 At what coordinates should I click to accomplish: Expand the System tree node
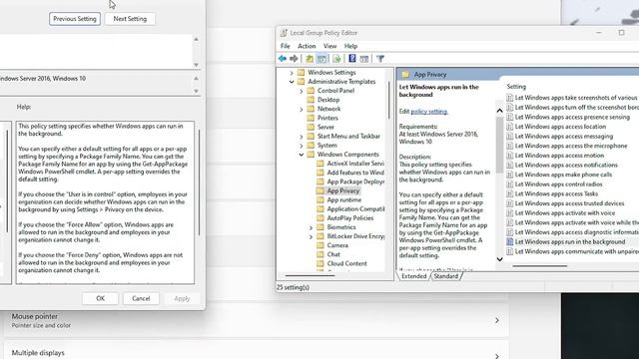click(x=302, y=146)
